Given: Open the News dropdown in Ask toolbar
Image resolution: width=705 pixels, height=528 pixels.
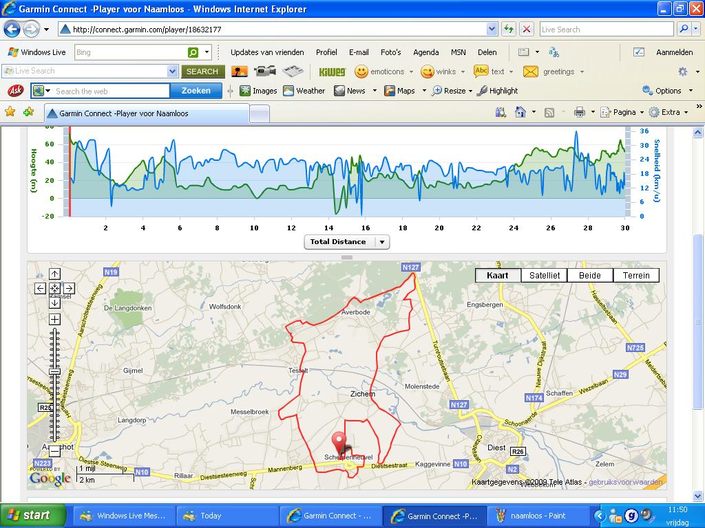Looking at the screenshot, I should point(375,91).
